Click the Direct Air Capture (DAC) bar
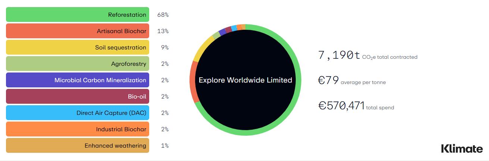 [78, 113]
